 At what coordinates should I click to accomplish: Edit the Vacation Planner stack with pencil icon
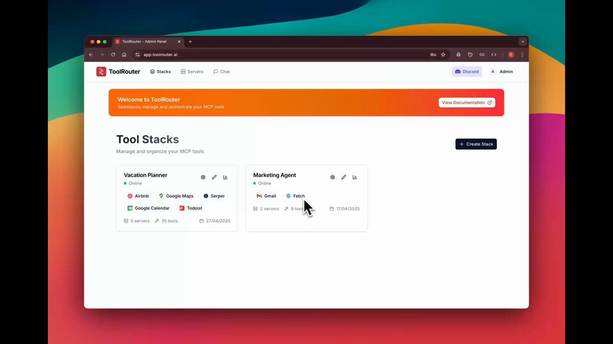pyautogui.click(x=214, y=177)
